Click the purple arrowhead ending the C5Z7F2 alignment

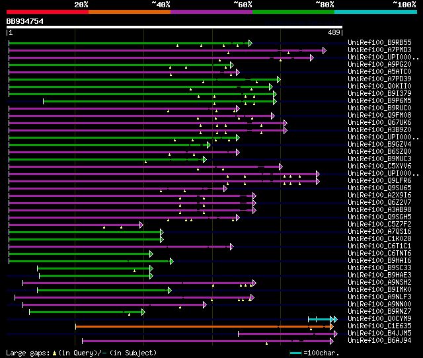pyautogui.click(x=141, y=225)
